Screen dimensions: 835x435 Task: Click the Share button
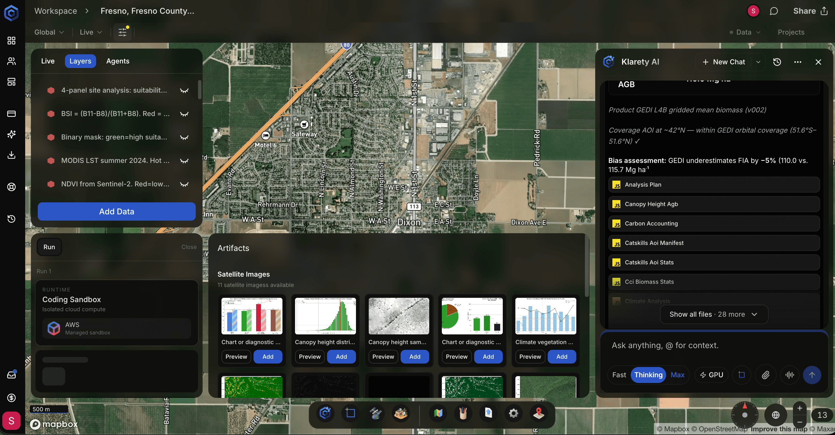[811, 11]
